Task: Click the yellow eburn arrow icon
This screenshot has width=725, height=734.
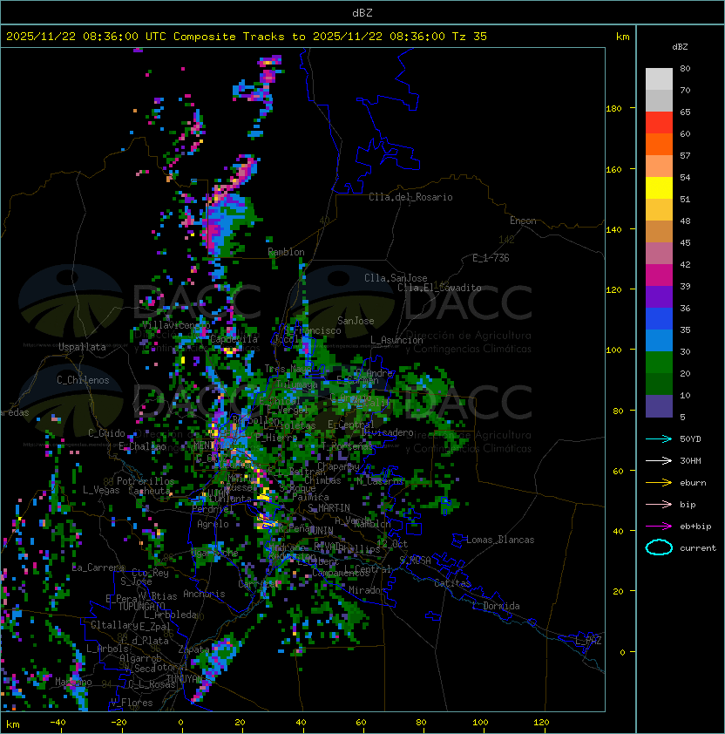Action: [x=659, y=483]
